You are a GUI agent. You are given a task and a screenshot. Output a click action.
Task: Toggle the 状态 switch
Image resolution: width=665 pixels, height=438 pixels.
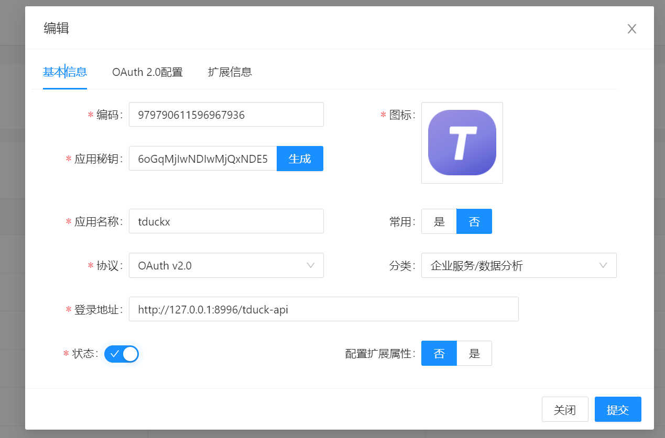[x=122, y=354]
